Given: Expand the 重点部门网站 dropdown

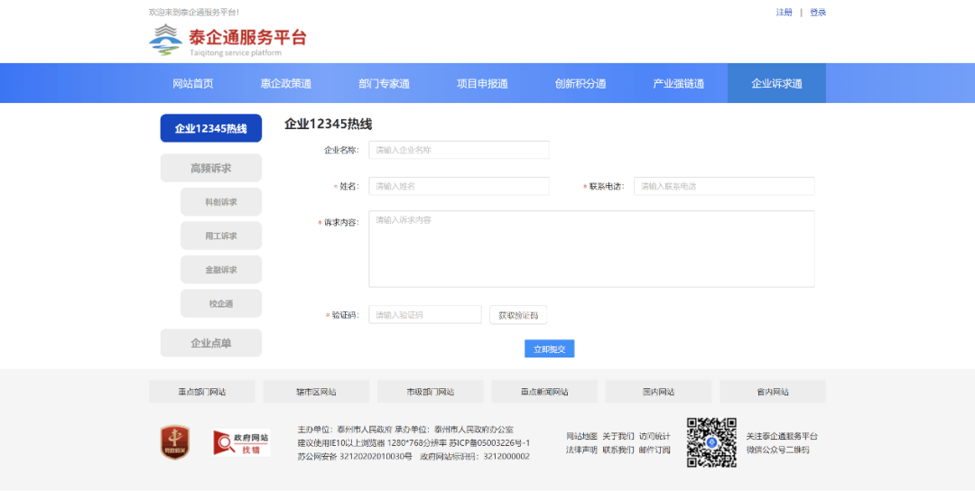Looking at the screenshot, I should [202, 392].
